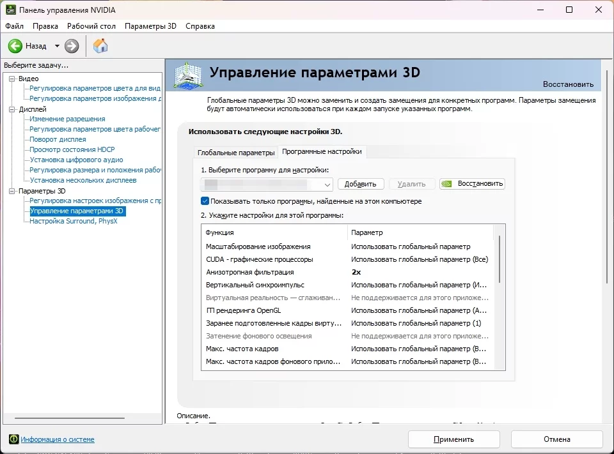The image size is (614, 454).
Task: Select Установка цифрового аудио item
Action: (76, 160)
